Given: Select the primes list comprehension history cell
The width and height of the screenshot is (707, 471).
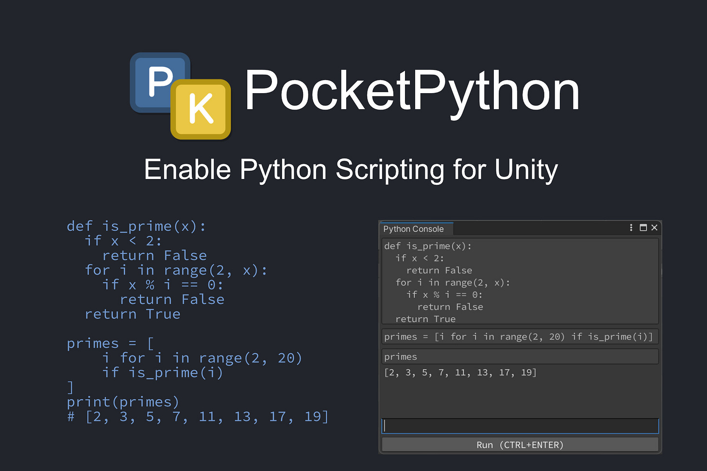Looking at the screenshot, I should coord(520,336).
